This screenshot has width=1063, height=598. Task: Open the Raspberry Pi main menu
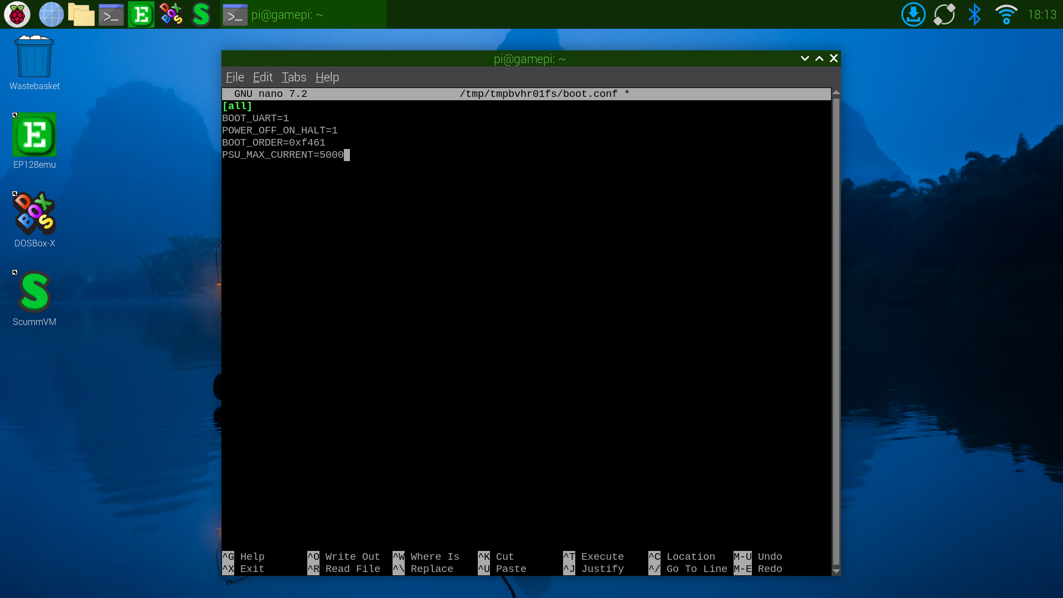click(17, 14)
